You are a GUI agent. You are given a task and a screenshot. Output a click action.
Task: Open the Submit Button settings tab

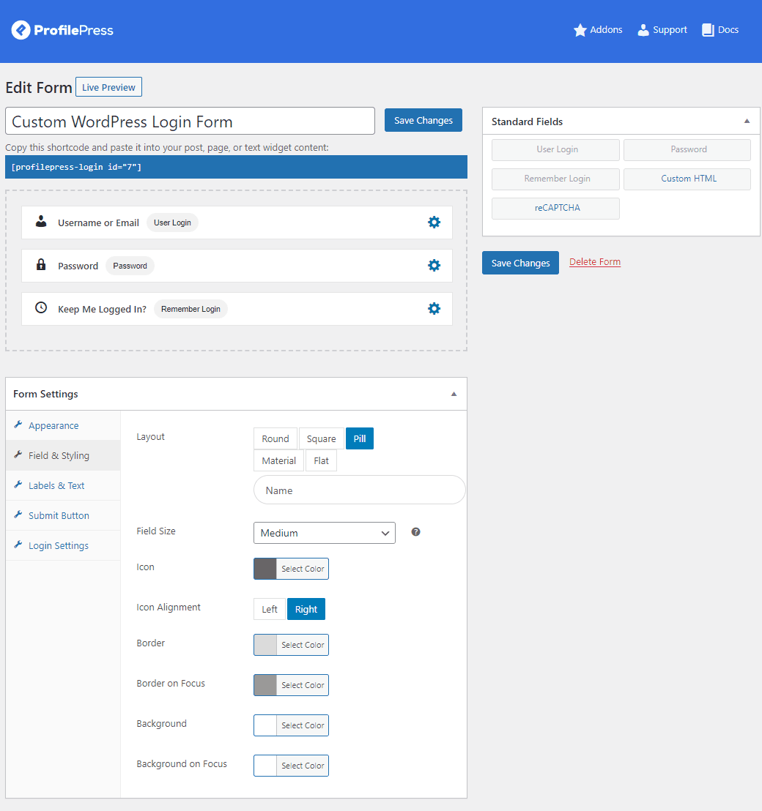point(59,515)
